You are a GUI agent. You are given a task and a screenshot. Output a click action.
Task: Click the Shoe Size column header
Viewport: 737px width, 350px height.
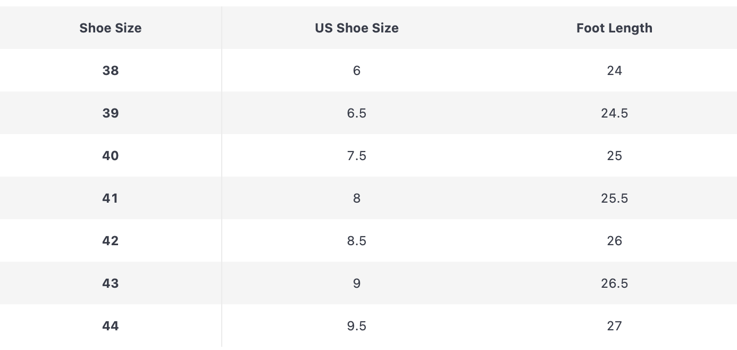[111, 28]
